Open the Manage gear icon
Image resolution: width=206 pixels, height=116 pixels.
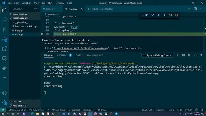pyautogui.click(x=4, y=102)
